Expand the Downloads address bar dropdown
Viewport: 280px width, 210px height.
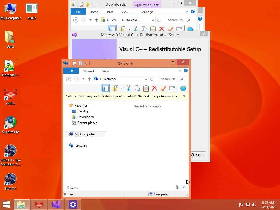click(153, 20)
